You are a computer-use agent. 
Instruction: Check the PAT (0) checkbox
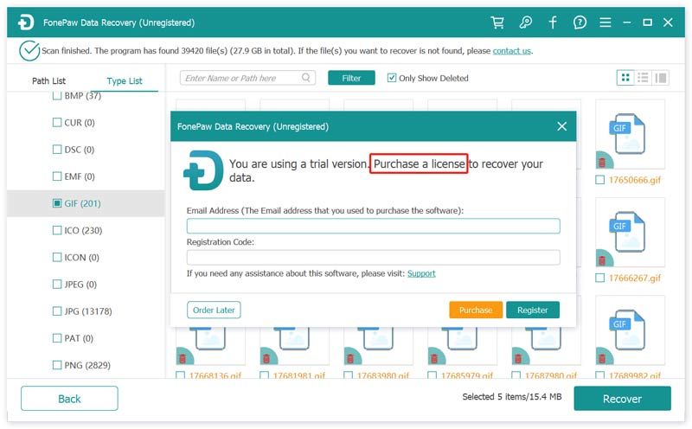click(57, 338)
